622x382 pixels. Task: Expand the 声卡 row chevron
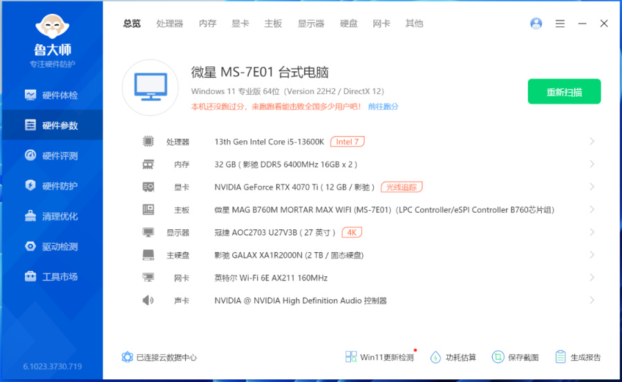(592, 300)
